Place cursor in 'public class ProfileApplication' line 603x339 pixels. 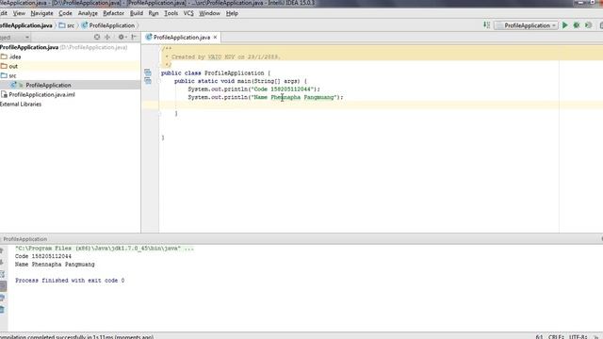(216, 73)
